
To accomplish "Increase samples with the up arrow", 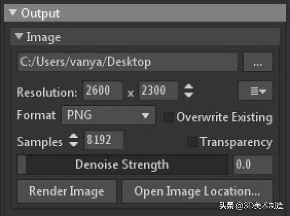I will tap(73, 137).
